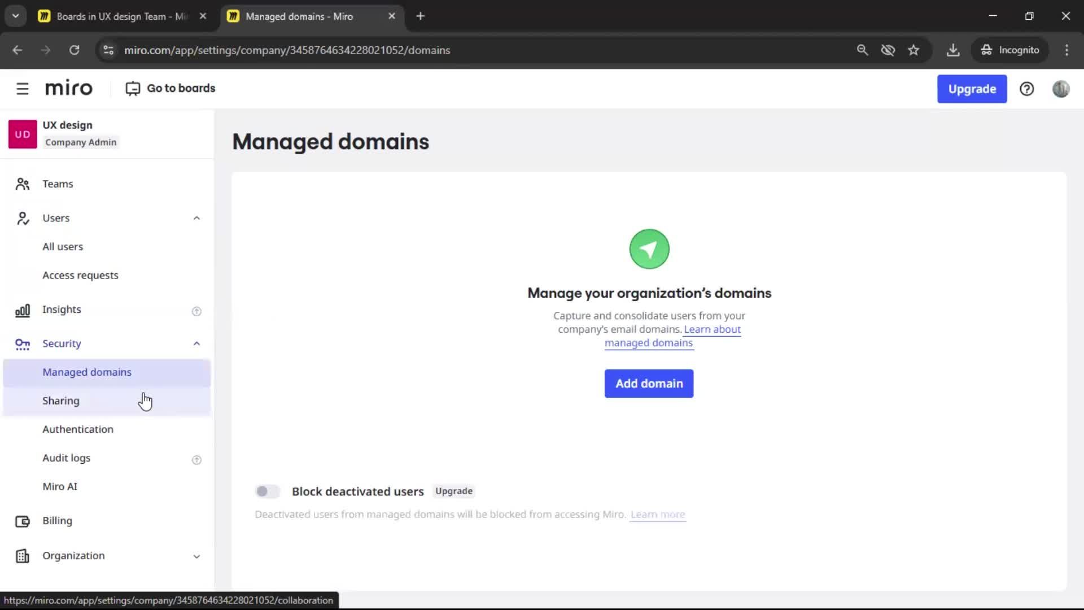
Task: Switch to Boards in UX design Team tab
Action: click(x=121, y=16)
